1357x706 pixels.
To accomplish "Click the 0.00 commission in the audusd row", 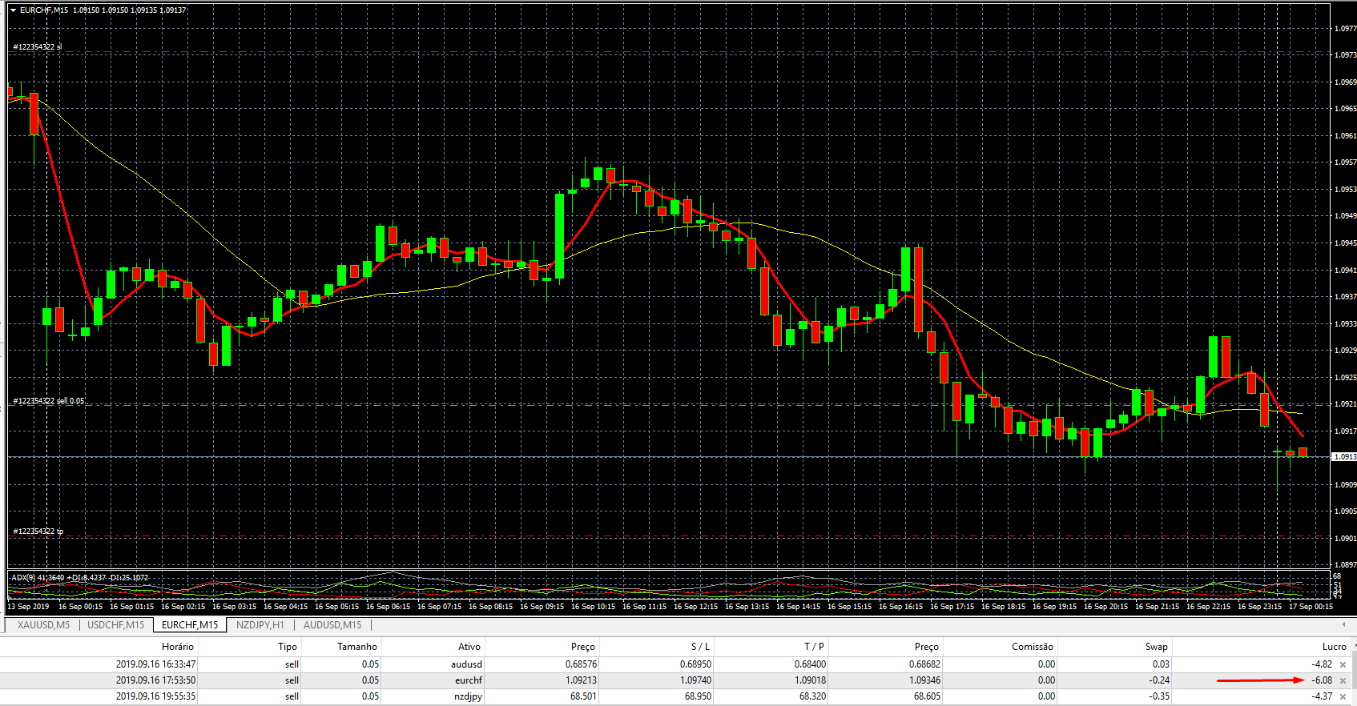I will pyautogui.click(x=1046, y=664).
